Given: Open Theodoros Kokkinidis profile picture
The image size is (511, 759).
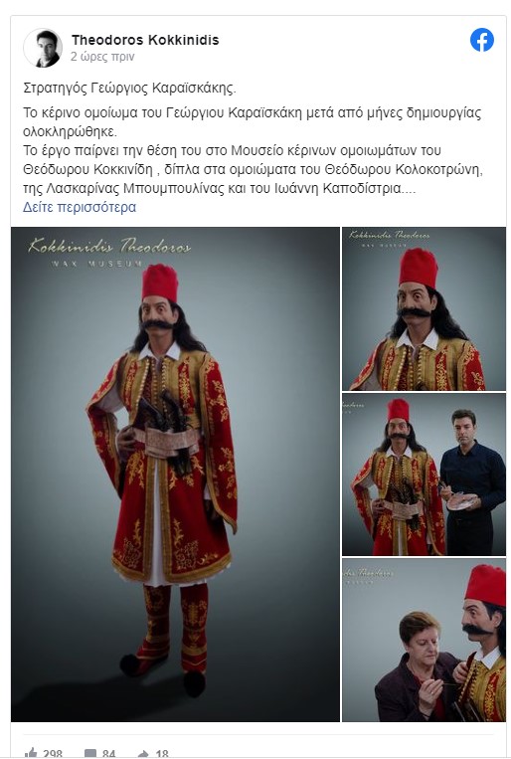Looking at the screenshot, I should click(x=43, y=48).
